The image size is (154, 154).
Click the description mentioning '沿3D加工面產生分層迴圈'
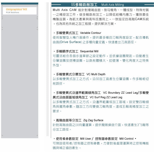[101, 81]
